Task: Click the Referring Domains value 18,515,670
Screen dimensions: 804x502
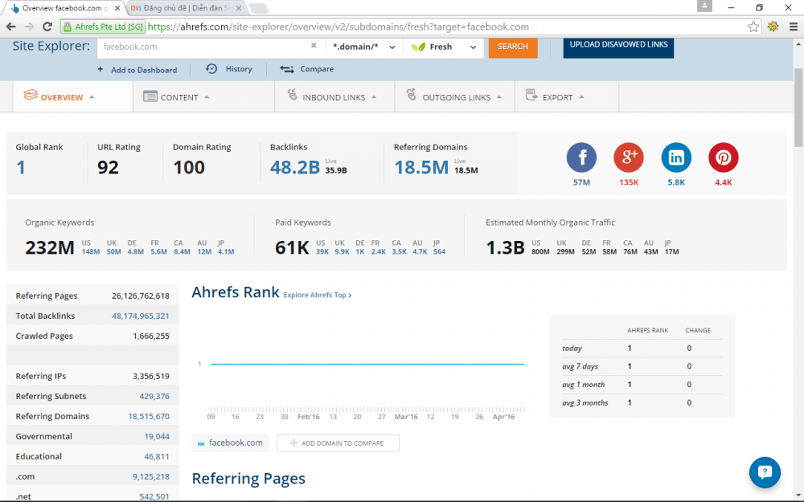Action: pyautogui.click(x=149, y=416)
